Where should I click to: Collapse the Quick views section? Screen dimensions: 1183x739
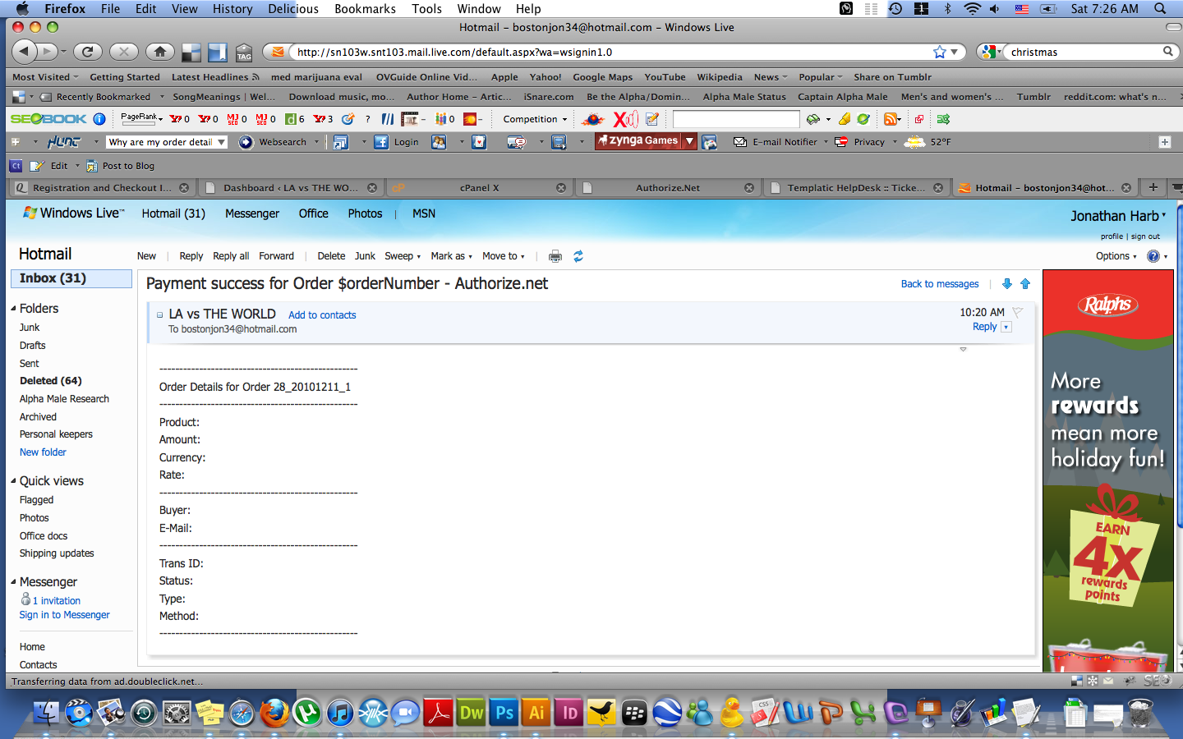point(13,481)
